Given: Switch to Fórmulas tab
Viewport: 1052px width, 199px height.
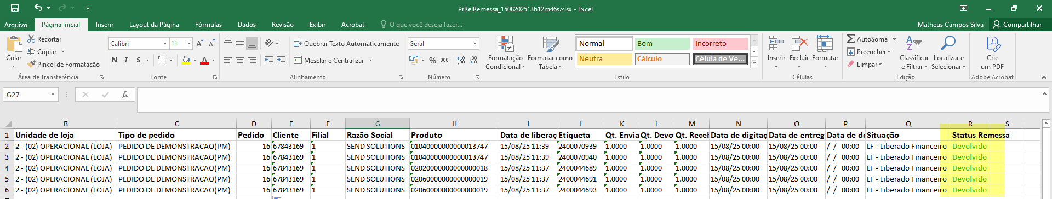Looking at the screenshot, I should pos(209,25).
